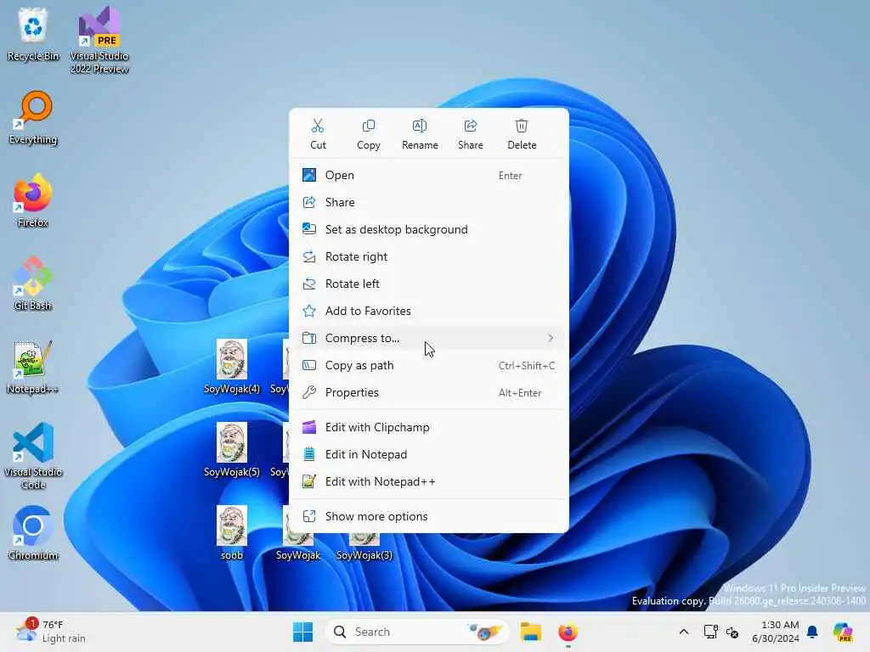Click Show more options
870x652 pixels.
click(x=429, y=517)
